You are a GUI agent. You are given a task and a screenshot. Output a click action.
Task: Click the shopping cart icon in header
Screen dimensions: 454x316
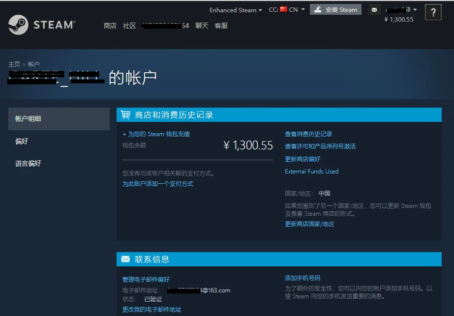(125, 115)
